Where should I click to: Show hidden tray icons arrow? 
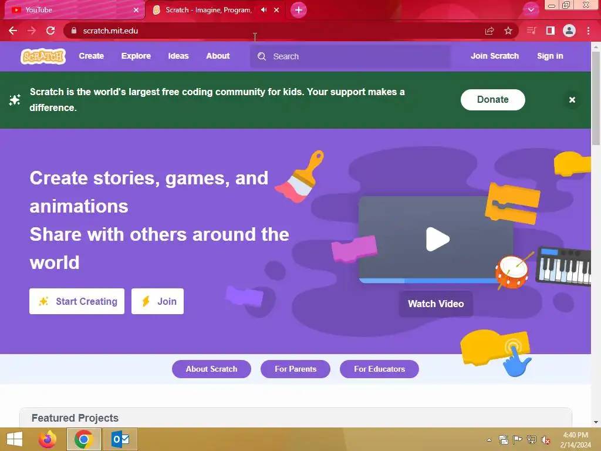(x=489, y=440)
